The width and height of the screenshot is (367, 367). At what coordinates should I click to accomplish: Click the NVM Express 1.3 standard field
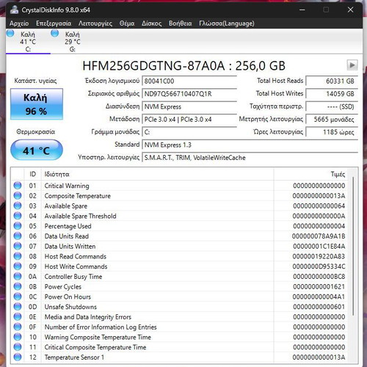tap(250, 145)
